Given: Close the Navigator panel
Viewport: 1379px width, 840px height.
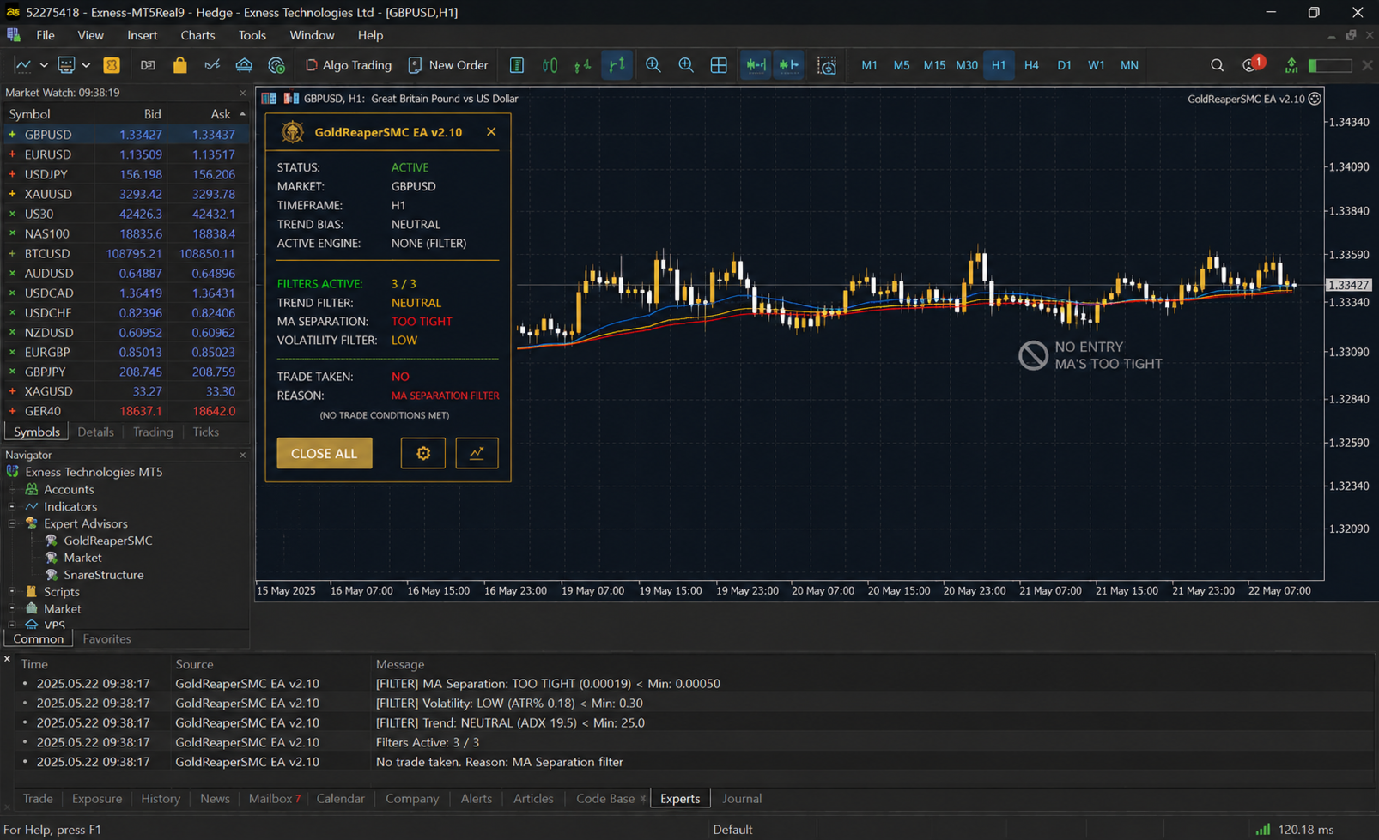Looking at the screenshot, I should click(242, 455).
